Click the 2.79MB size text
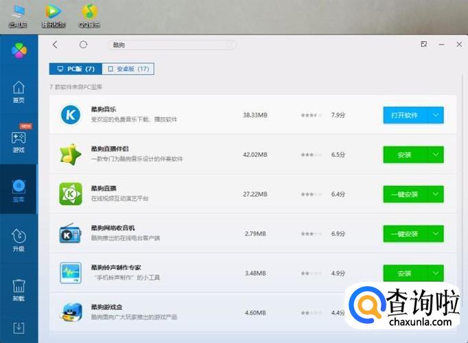 [x=255, y=233]
